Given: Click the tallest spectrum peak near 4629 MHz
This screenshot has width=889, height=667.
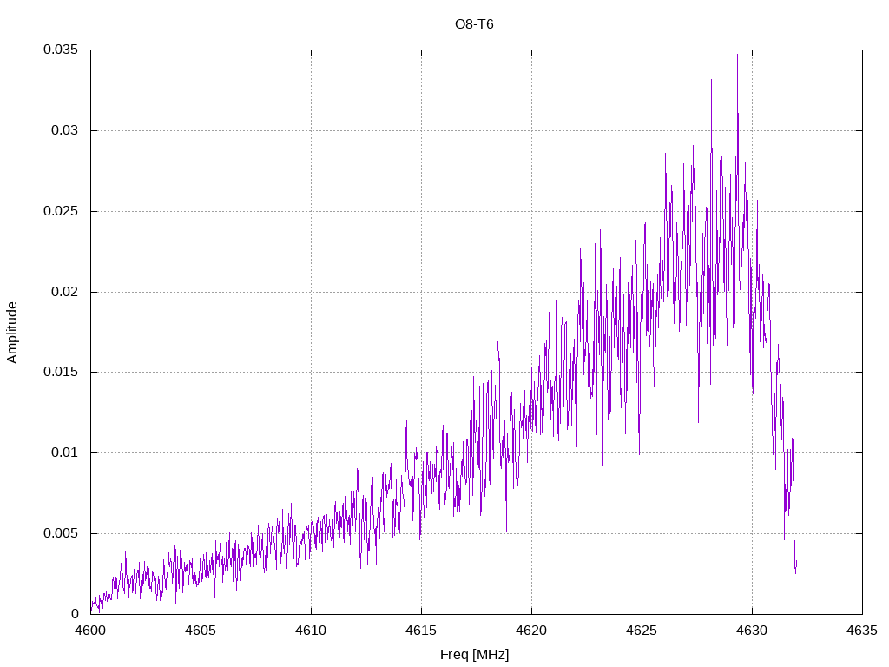Looking at the screenshot, I should point(737,56).
